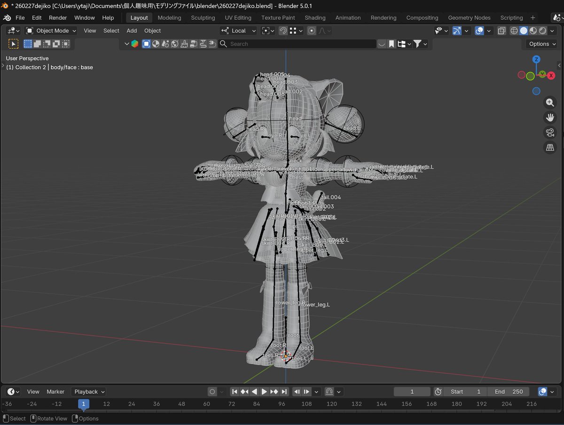Click the green Y axis gizmo ball

click(542, 74)
